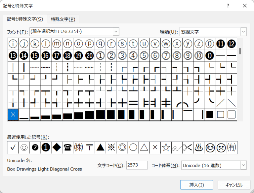
Task: Choose the black diamond recent symbol
Action: pos(56,148)
